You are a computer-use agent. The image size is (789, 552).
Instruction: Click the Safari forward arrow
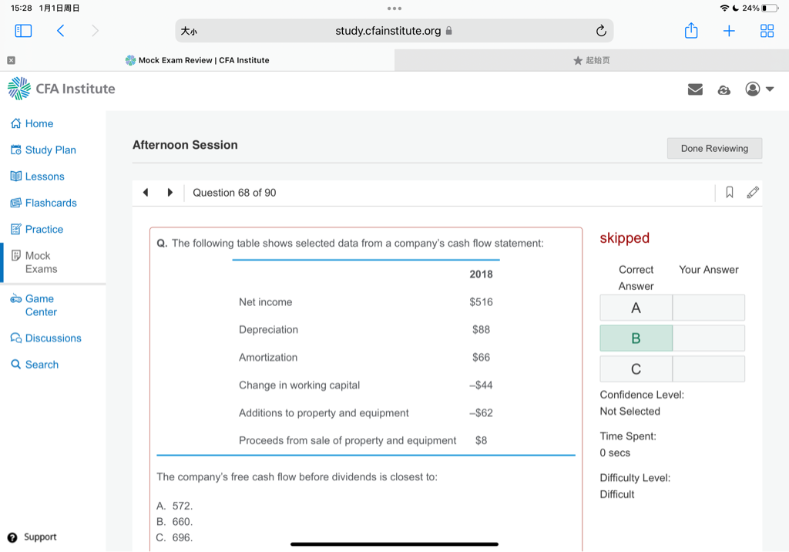tap(95, 31)
